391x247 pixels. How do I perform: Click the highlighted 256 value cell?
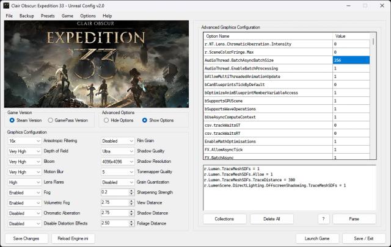click(x=351, y=60)
